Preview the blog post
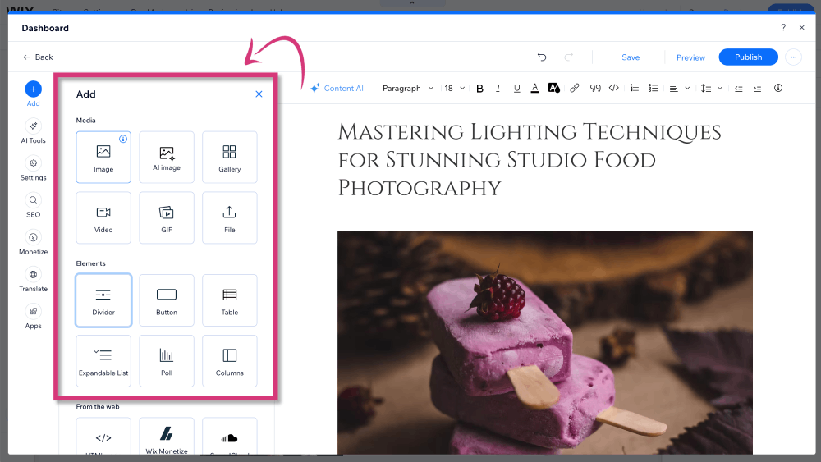This screenshot has width=821, height=462. [x=690, y=57]
